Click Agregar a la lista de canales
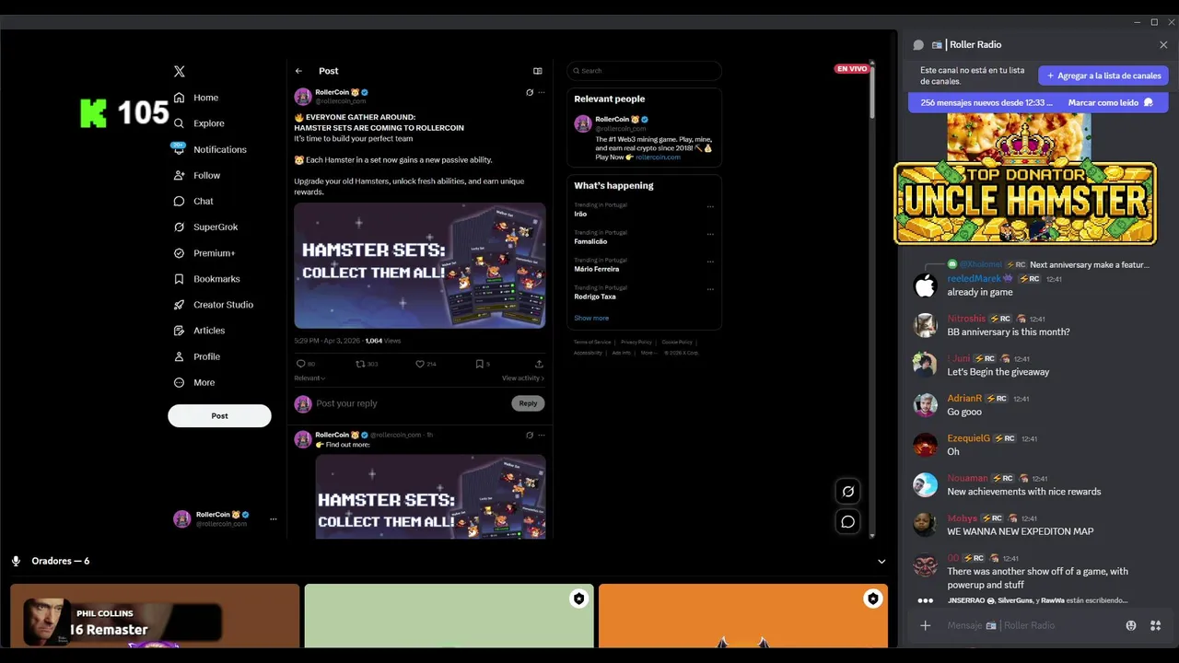The image size is (1179, 663). click(x=1103, y=76)
